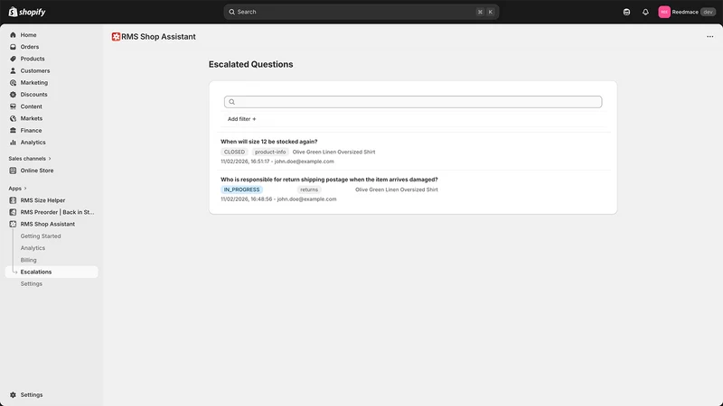The width and height of the screenshot is (723, 406).
Task: Open the RMS Size Helper app
Action: click(42, 200)
